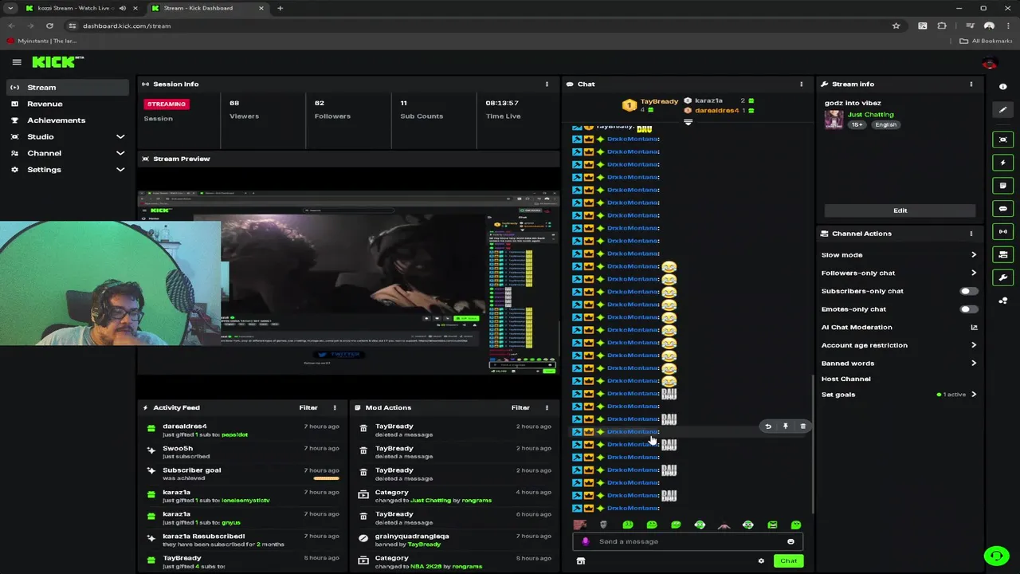Click Host Channel

pos(845,379)
